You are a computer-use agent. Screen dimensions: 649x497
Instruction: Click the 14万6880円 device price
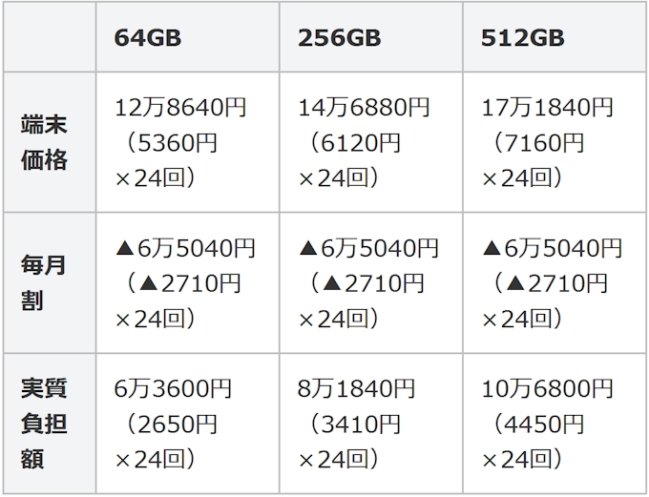coord(364,108)
